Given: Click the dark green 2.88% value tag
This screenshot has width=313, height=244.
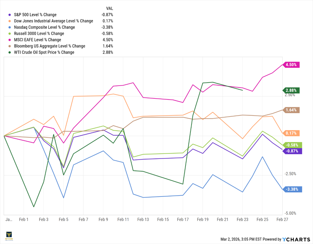Looking at the screenshot, I should tap(291, 90).
